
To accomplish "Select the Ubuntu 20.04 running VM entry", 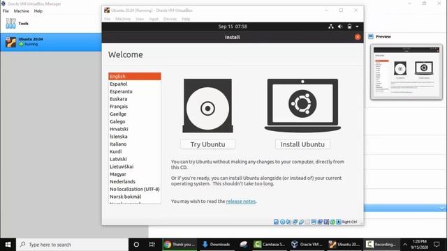I will point(51,42).
